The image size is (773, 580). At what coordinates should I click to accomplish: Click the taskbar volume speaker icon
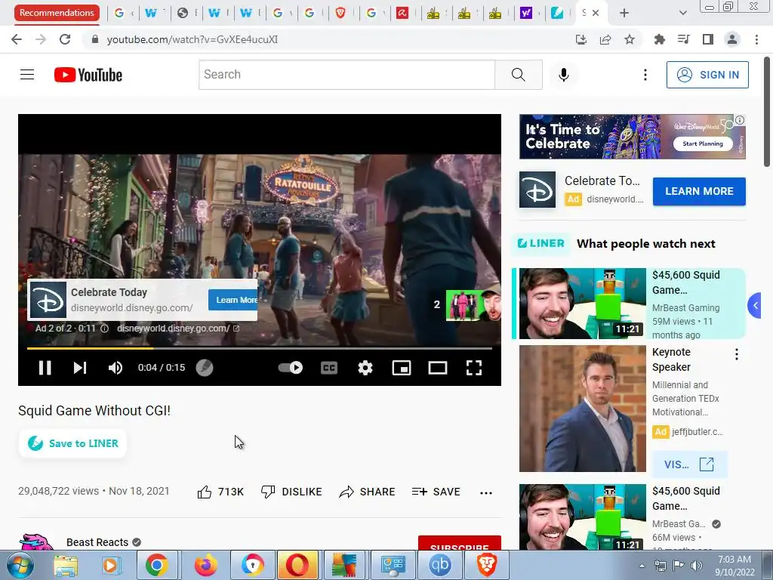pos(697,566)
